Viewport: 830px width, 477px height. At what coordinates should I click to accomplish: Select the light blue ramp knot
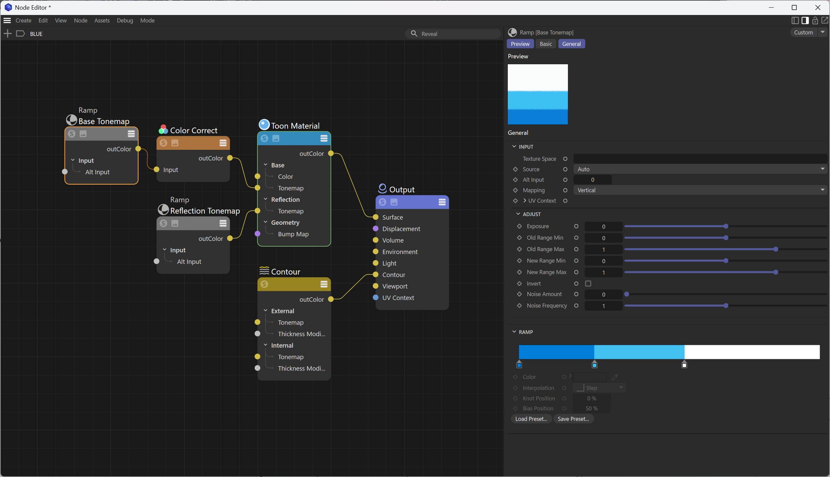point(595,365)
